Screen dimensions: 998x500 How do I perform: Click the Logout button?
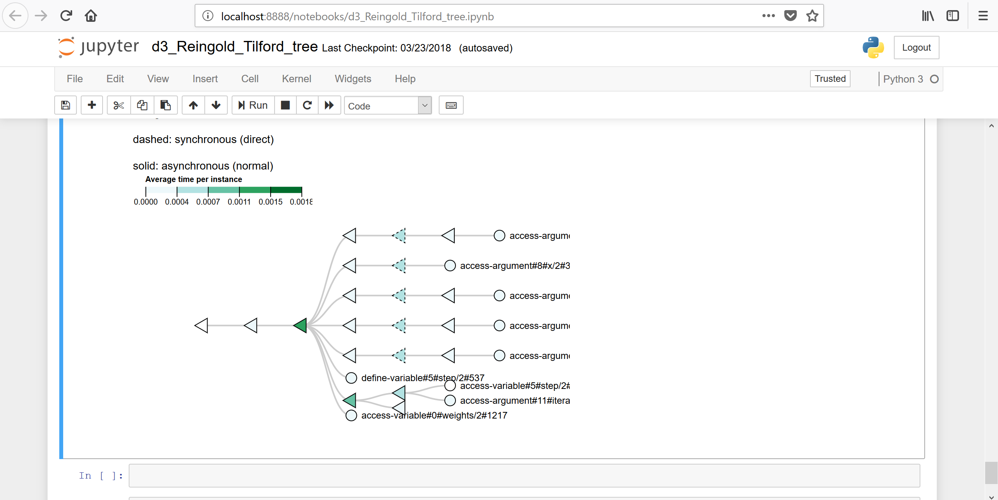coord(916,48)
